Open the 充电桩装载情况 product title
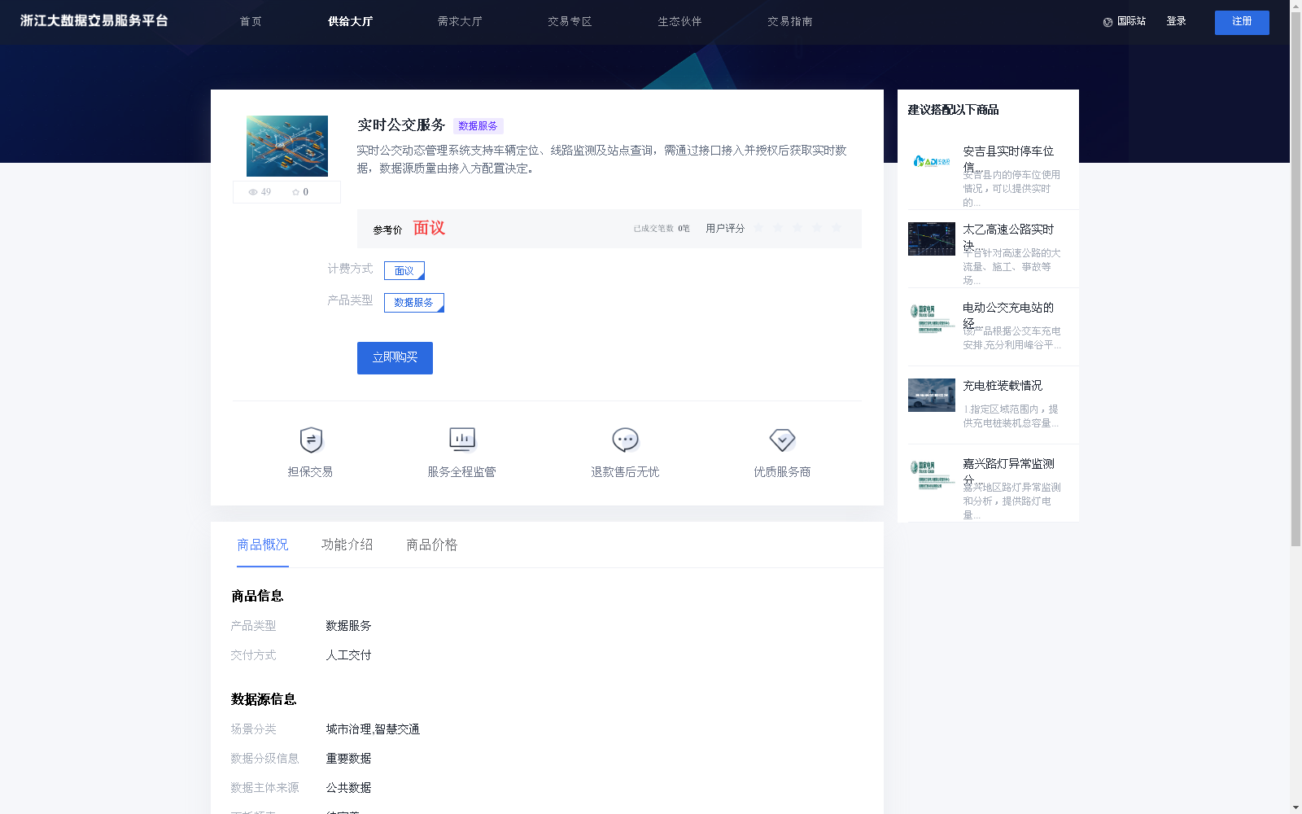 (x=1003, y=386)
